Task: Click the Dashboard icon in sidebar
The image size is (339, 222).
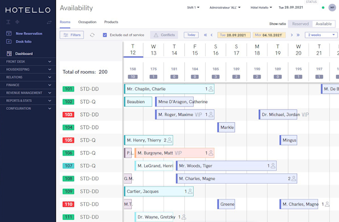Action: [x=9, y=54]
